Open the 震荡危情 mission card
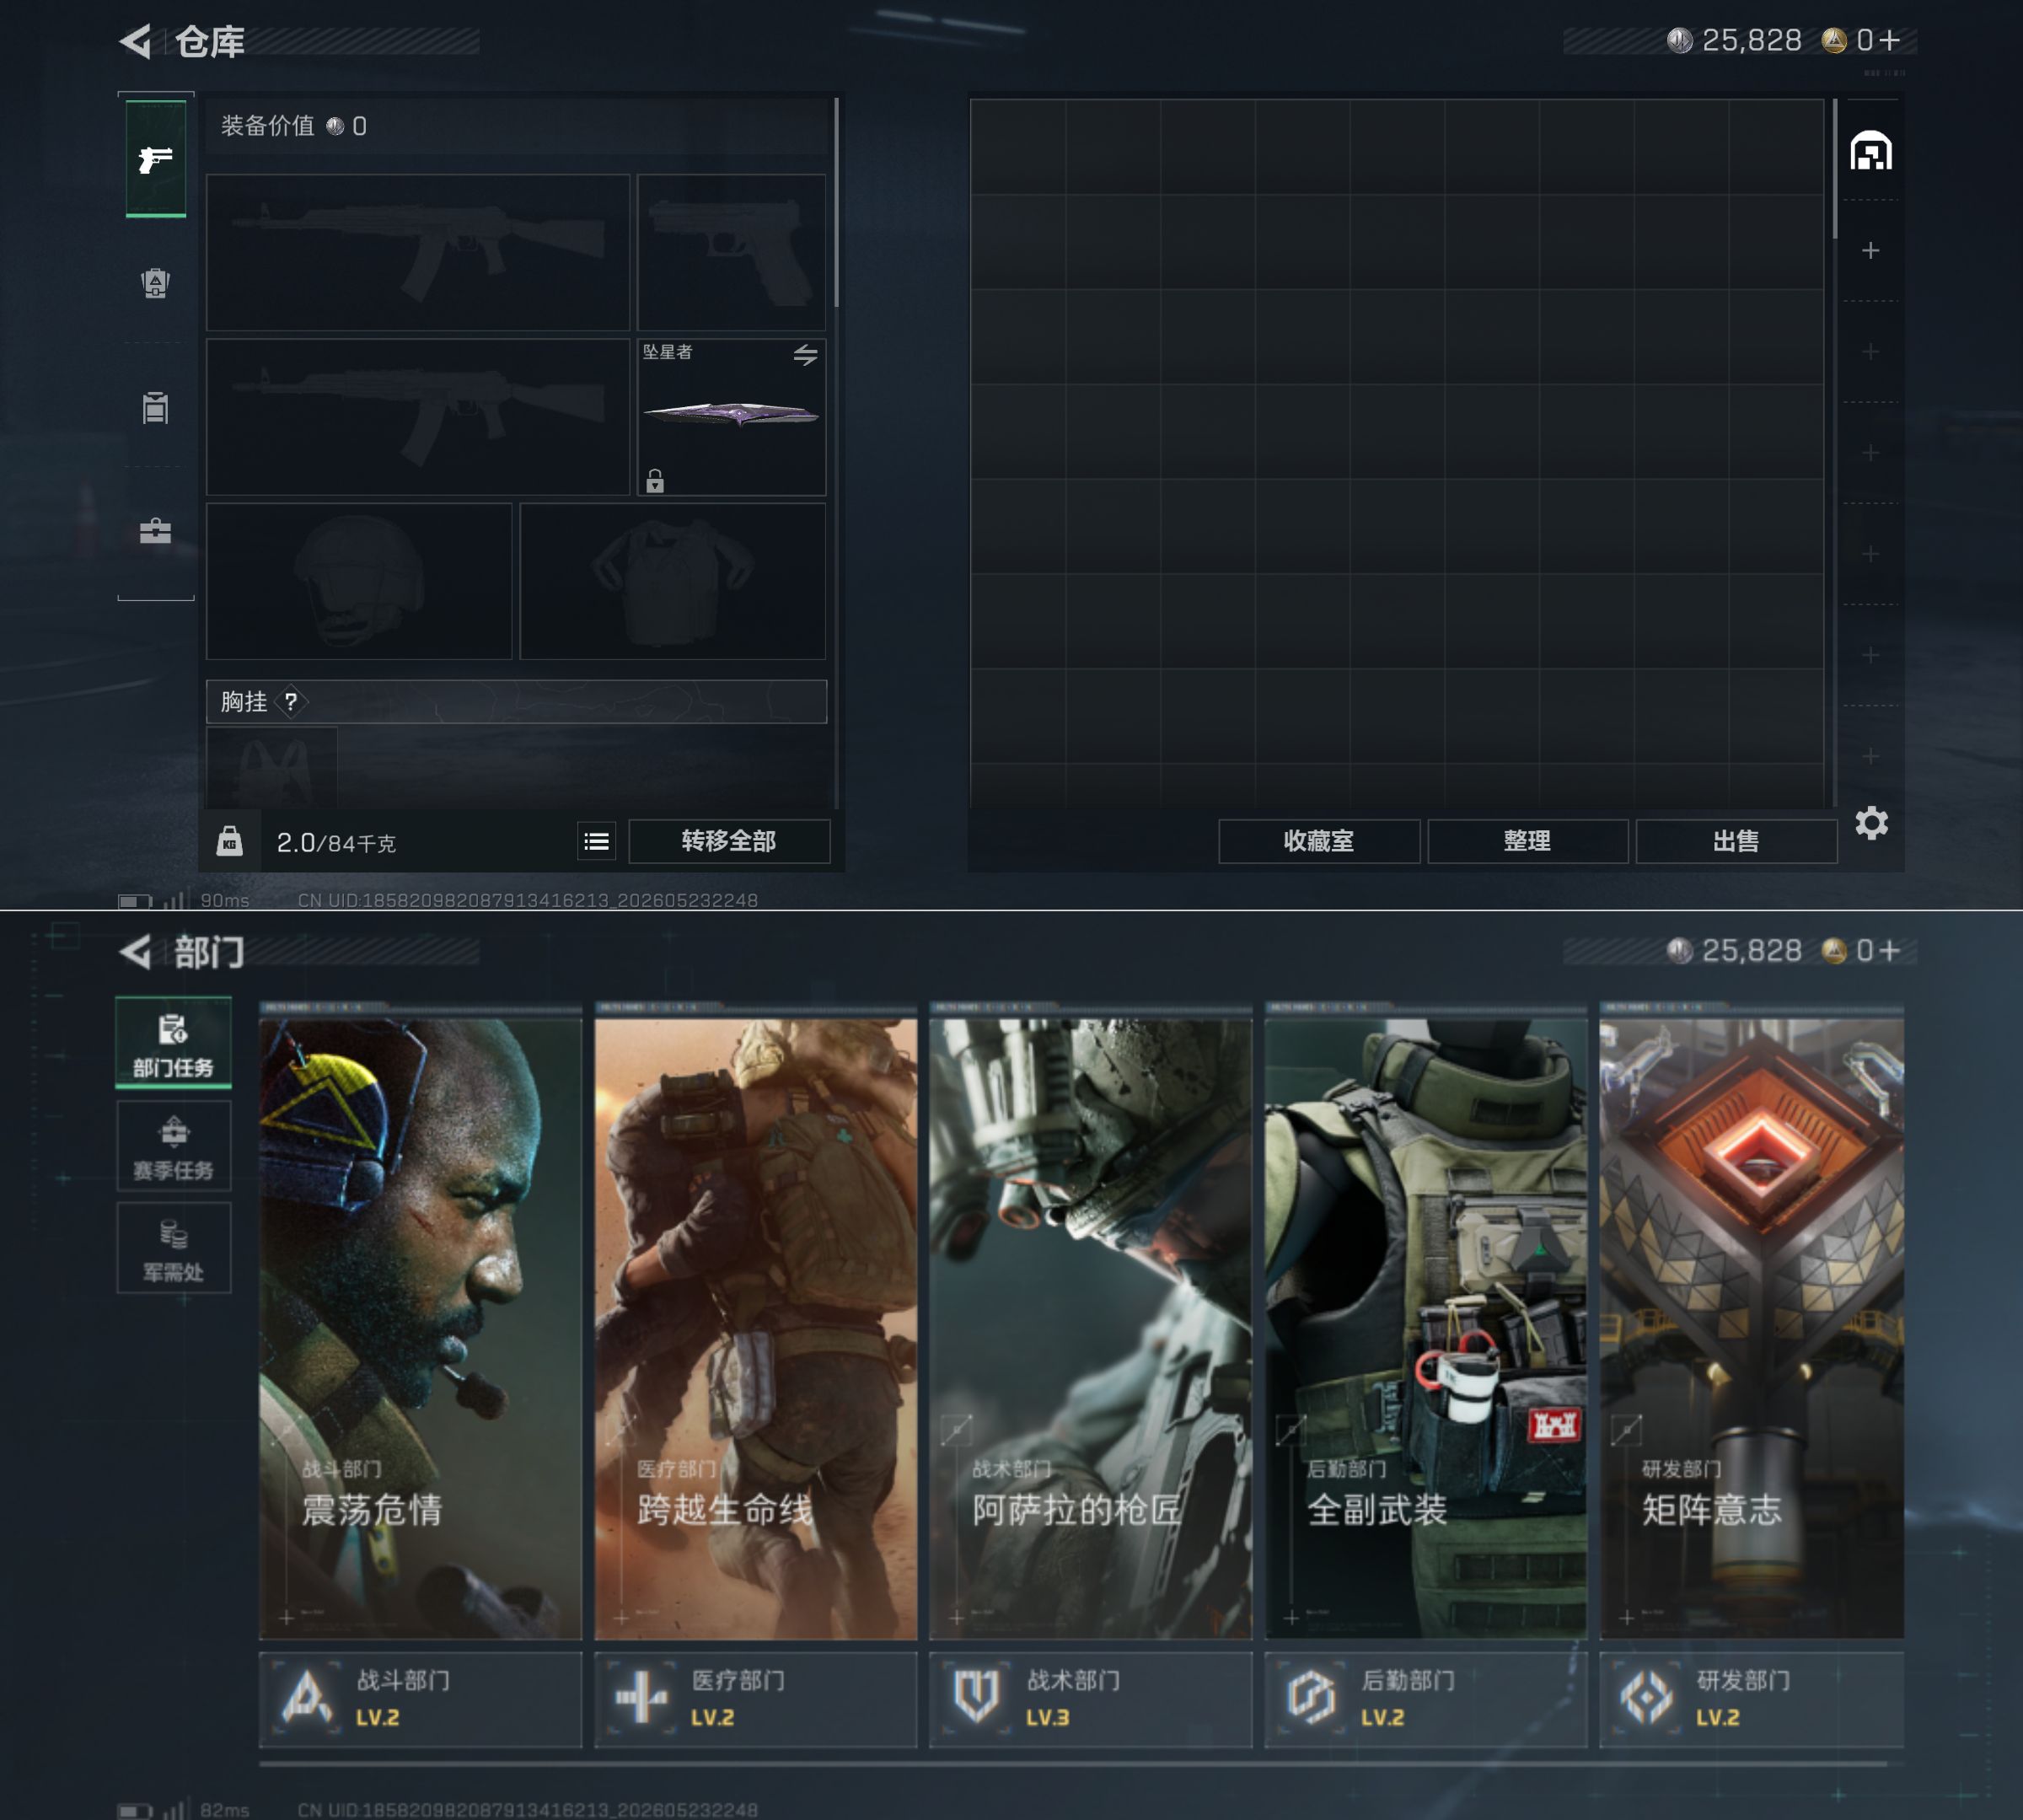Image resolution: width=2023 pixels, height=1820 pixels. [x=421, y=1322]
